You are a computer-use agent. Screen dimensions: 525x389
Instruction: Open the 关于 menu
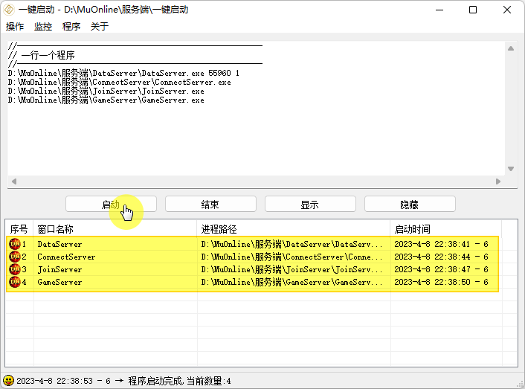100,27
